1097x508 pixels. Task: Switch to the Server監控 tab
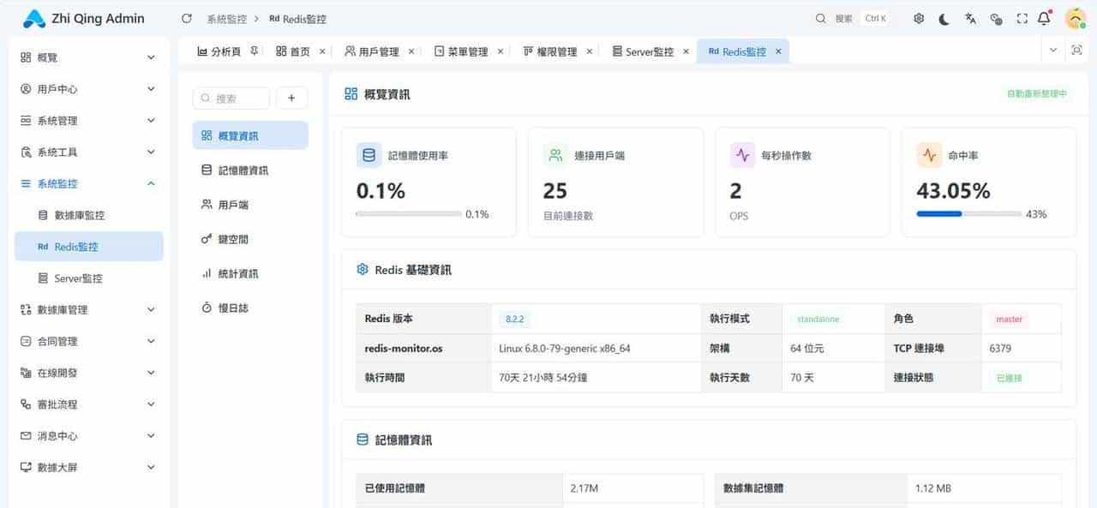tap(644, 51)
